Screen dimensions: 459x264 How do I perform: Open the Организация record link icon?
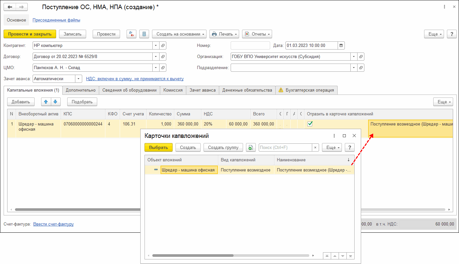tap(361, 57)
